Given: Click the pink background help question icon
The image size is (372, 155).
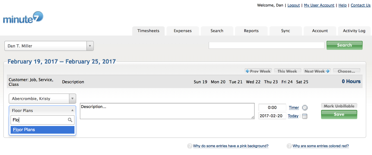Looking at the screenshot, I should pos(190,146).
